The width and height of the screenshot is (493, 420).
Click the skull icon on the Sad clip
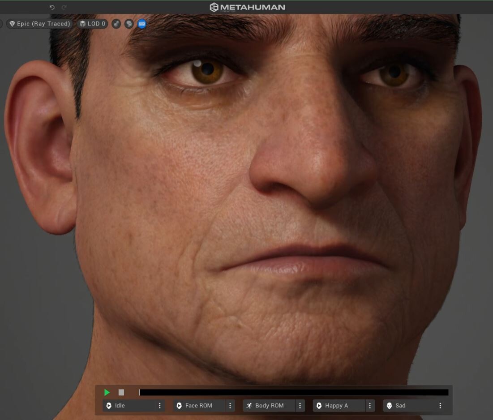[x=389, y=406]
